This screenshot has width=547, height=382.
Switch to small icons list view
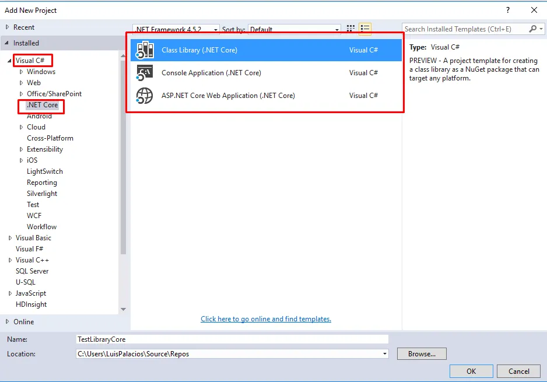point(365,29)
